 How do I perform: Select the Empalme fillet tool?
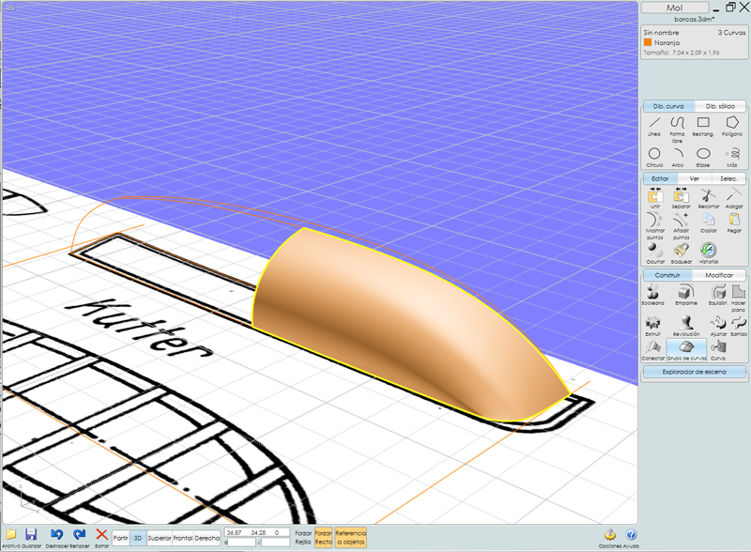686,294
